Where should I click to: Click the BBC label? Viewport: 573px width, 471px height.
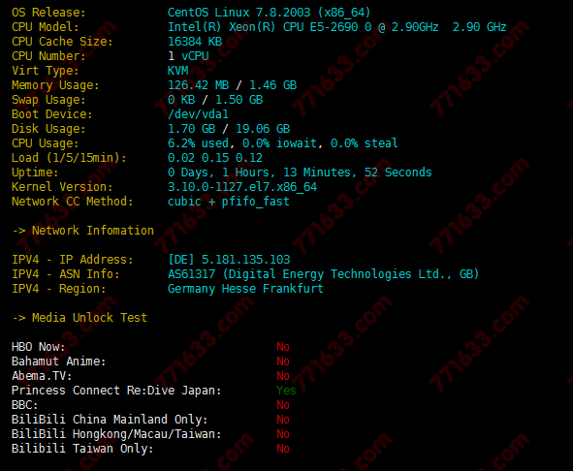25,405
